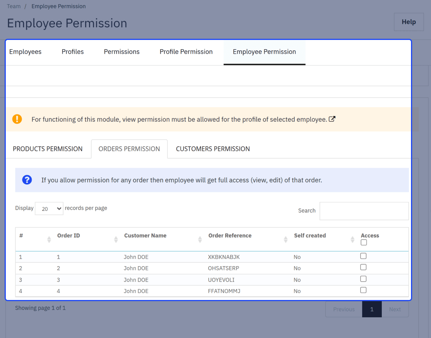Switch to the Permissions tab

(122, 51)
